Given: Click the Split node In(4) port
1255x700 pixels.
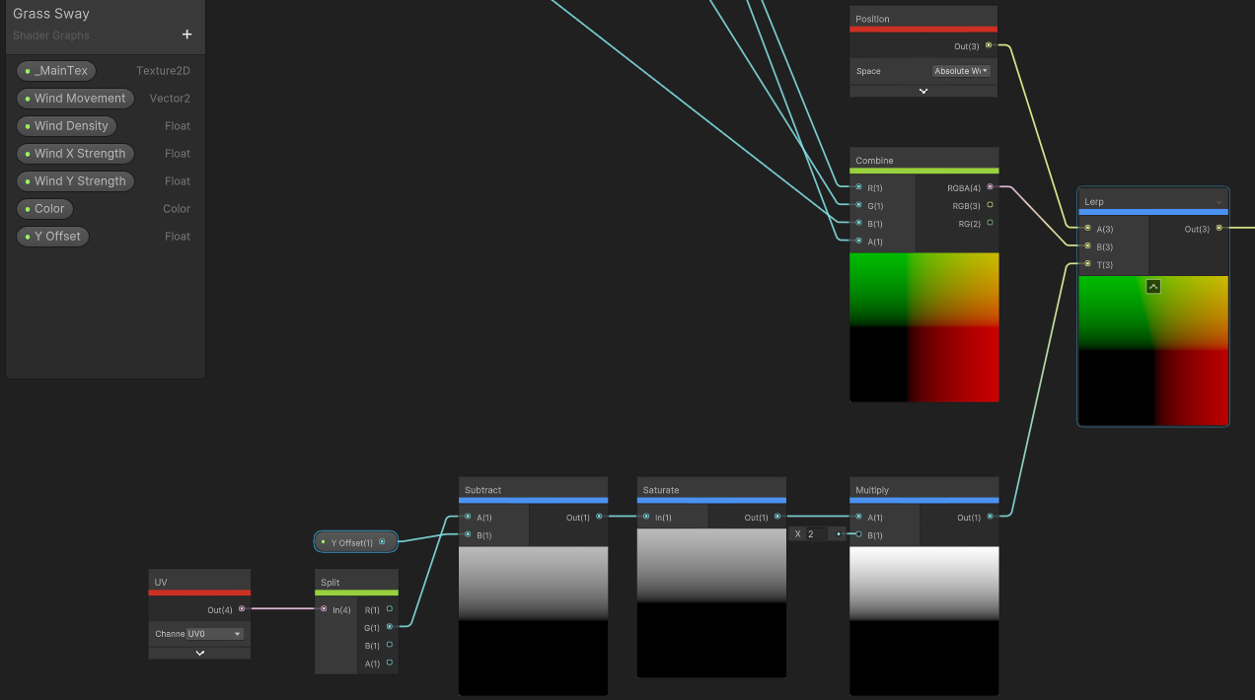Looking at the screenshot, I should tap(324, 609).
